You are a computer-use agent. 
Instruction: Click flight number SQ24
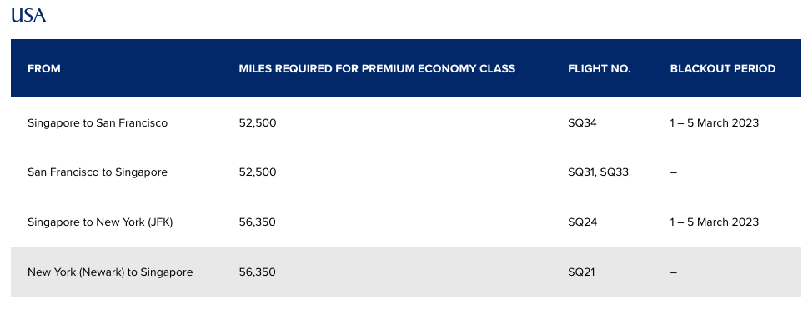coord(582,222)
